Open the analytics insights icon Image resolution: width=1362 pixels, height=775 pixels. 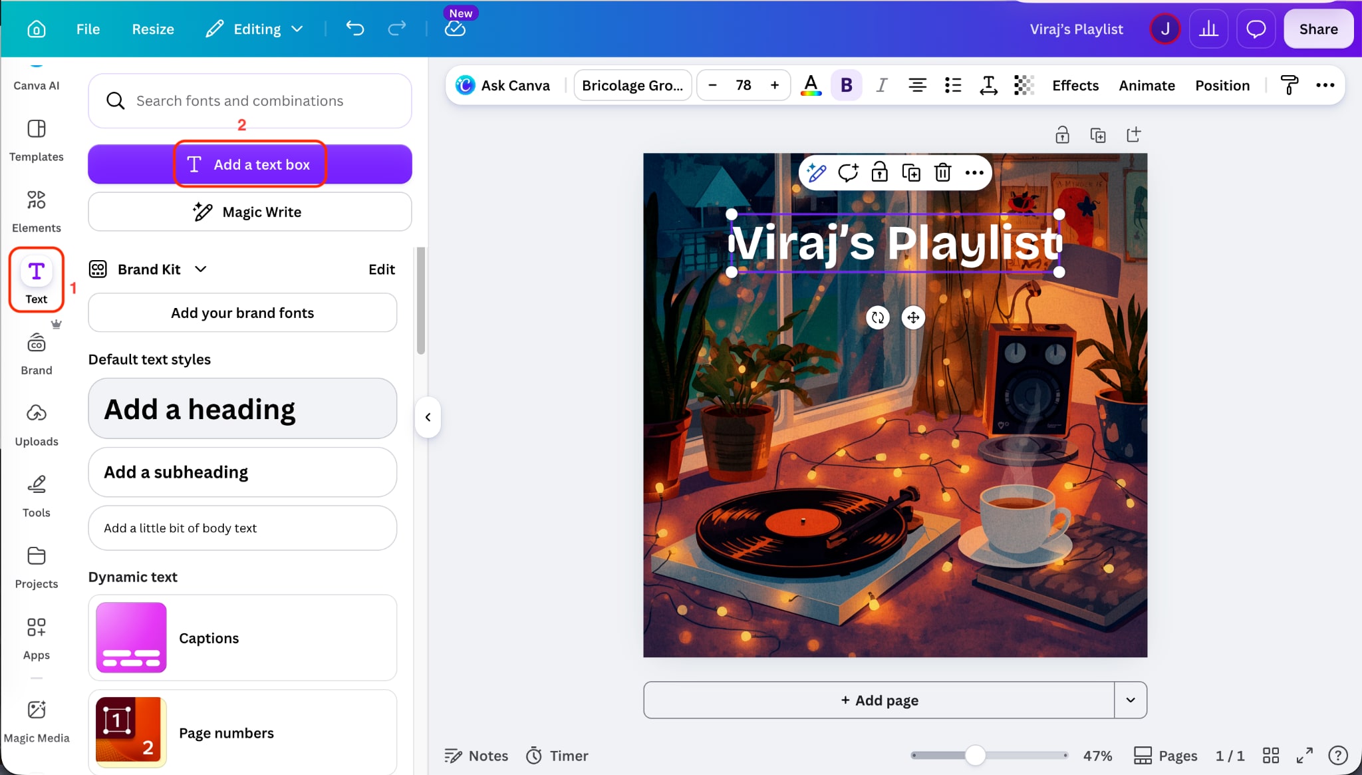tap(1208, 29)
